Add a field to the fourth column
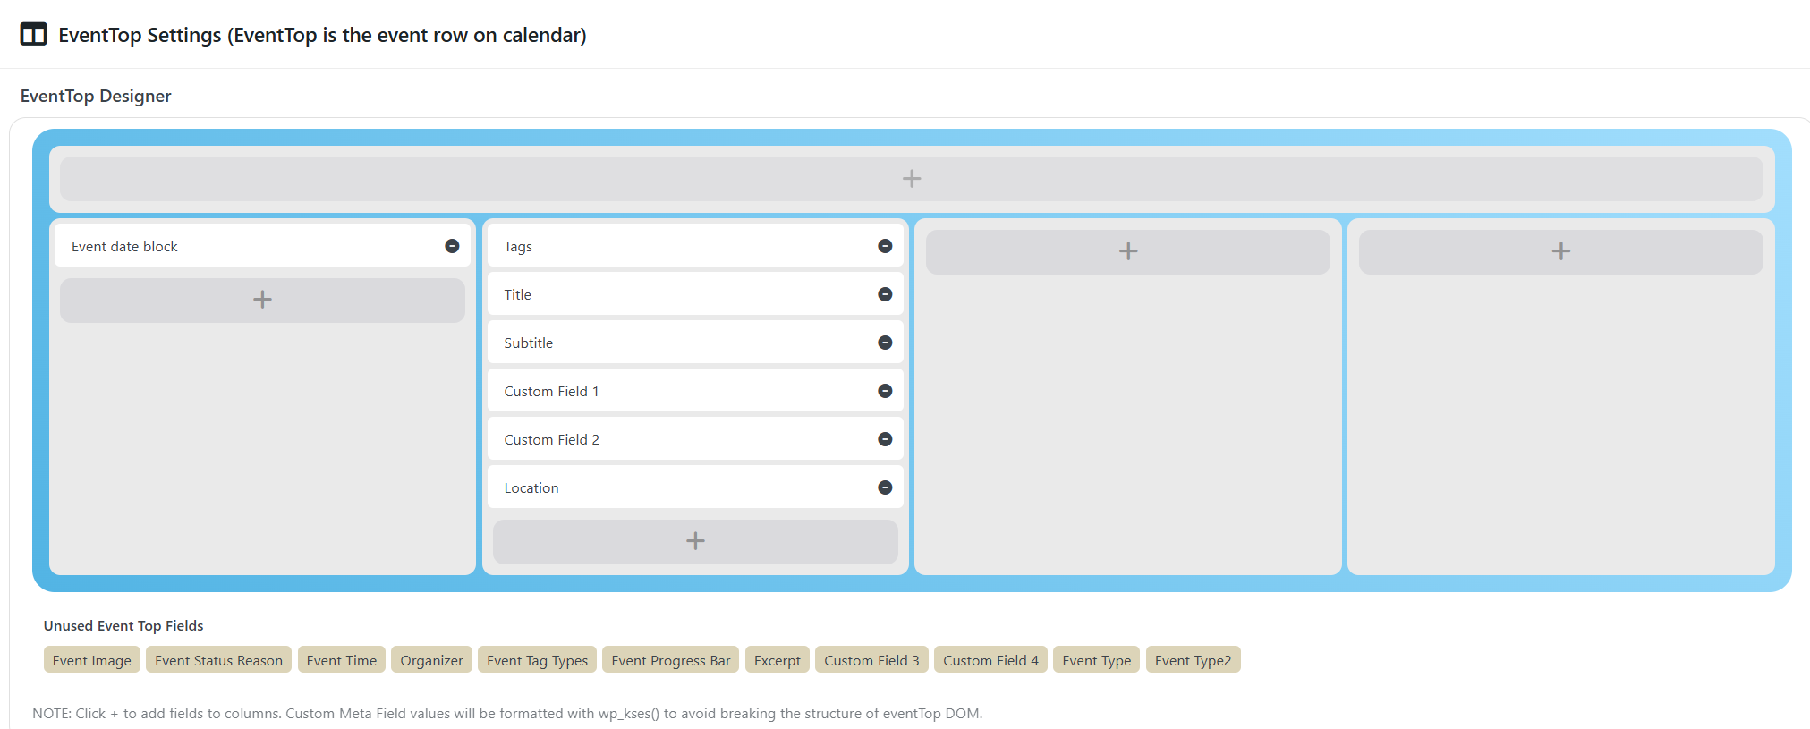 (1560, 251)
